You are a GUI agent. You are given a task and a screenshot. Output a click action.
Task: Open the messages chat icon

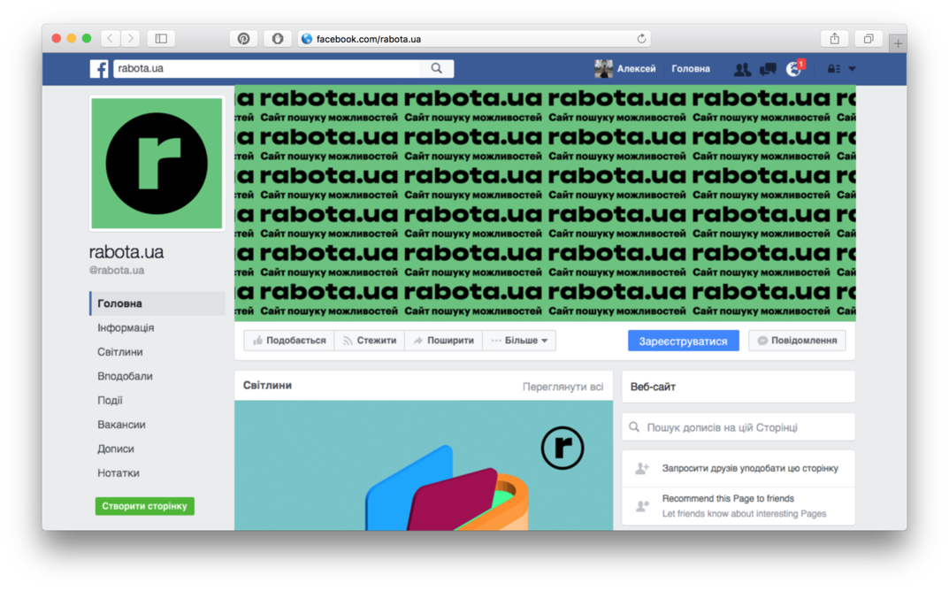pos(768,69)
